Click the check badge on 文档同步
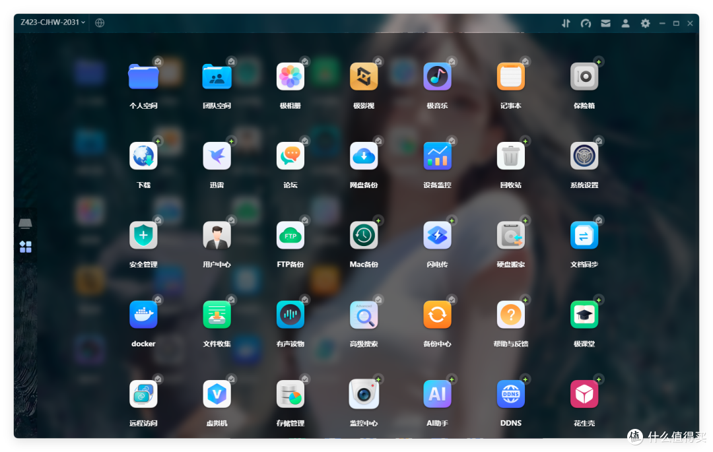Screen dimensions: 713x452 (599, 220)
